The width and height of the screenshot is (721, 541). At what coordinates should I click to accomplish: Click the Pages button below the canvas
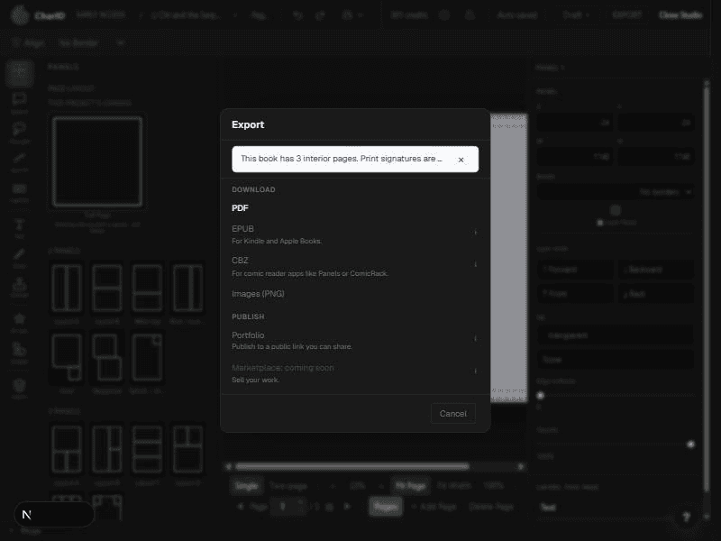tap(386, 507)
